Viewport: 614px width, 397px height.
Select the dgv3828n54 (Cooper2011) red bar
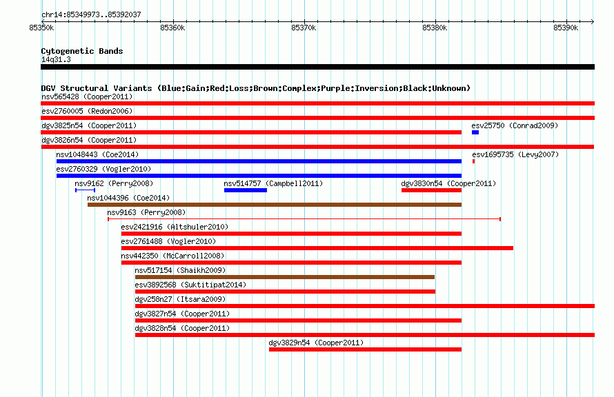tap(365, 335)
